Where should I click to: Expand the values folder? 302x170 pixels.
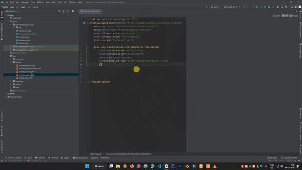(11, 84)
